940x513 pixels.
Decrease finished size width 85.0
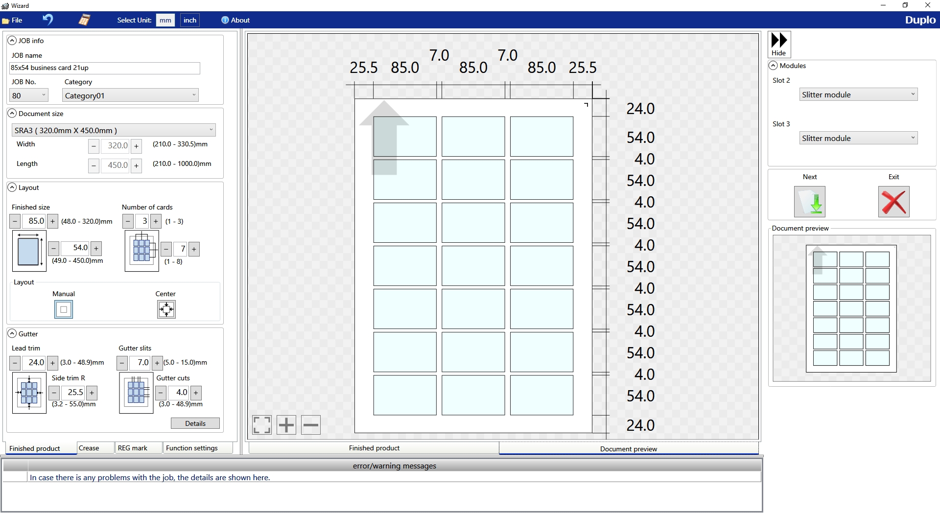(x=15, y=221)
